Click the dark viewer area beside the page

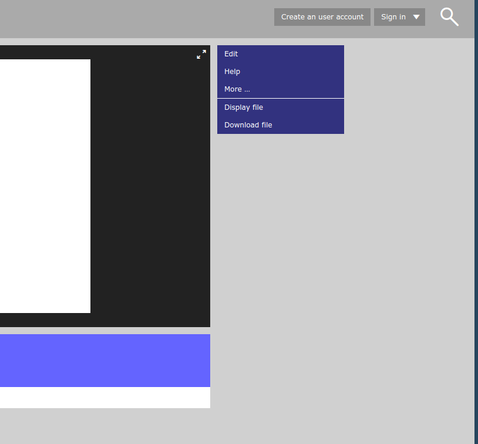(150, 186)
